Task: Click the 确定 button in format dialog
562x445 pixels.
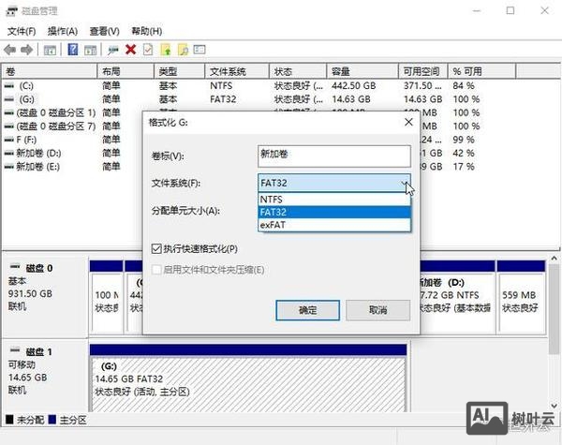Action: point(307,310)
